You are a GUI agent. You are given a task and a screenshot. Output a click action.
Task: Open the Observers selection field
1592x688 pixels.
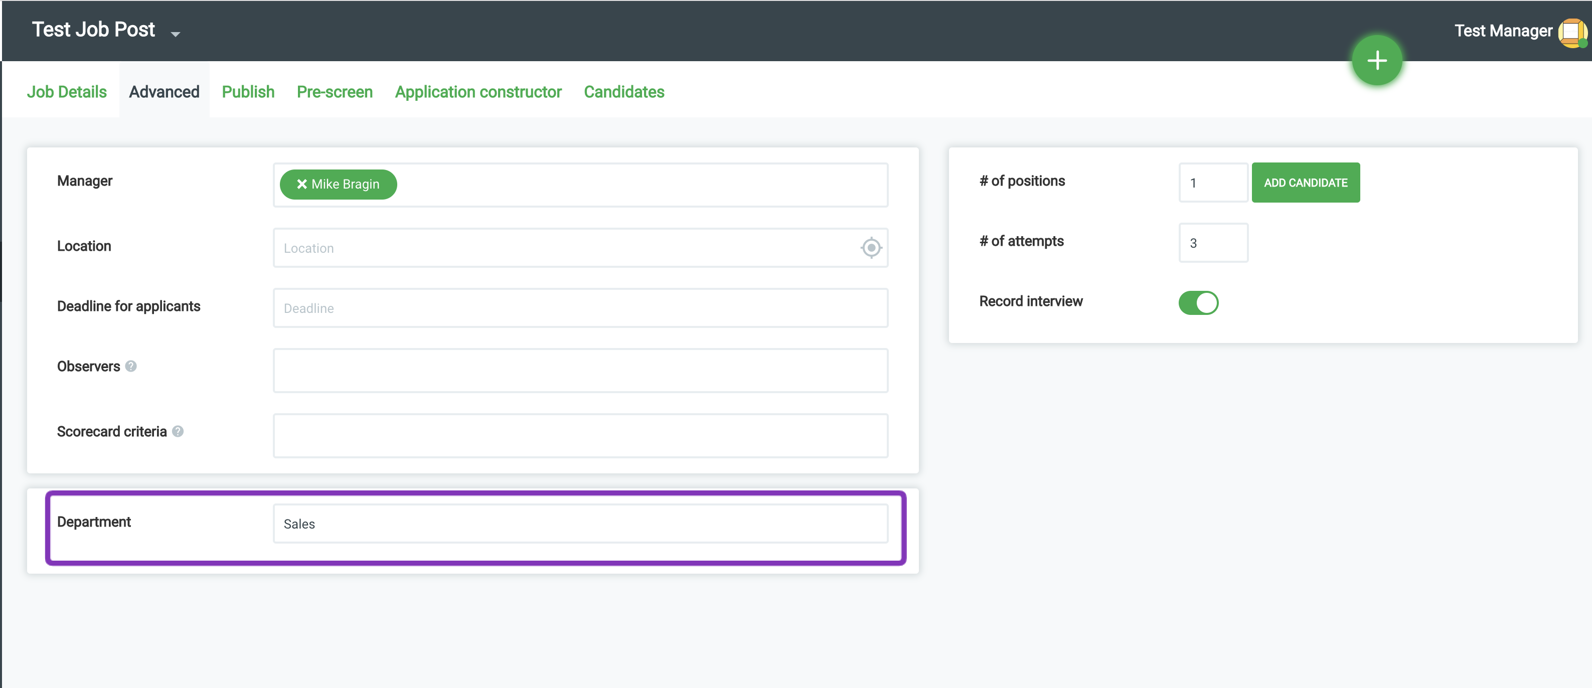[580, 370]
